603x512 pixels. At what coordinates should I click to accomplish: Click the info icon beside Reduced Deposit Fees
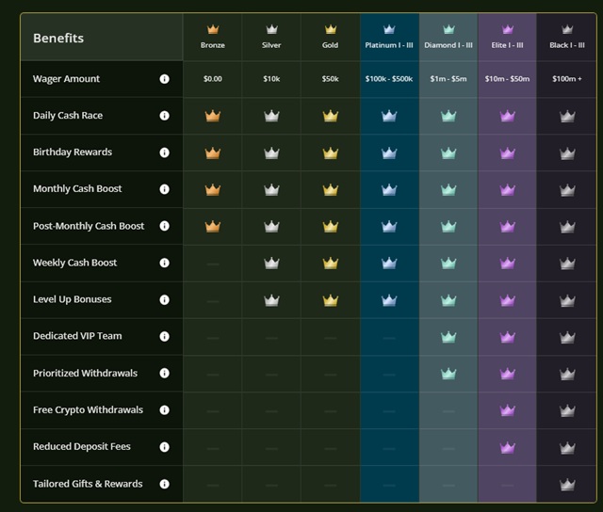[x=164, y=447]
